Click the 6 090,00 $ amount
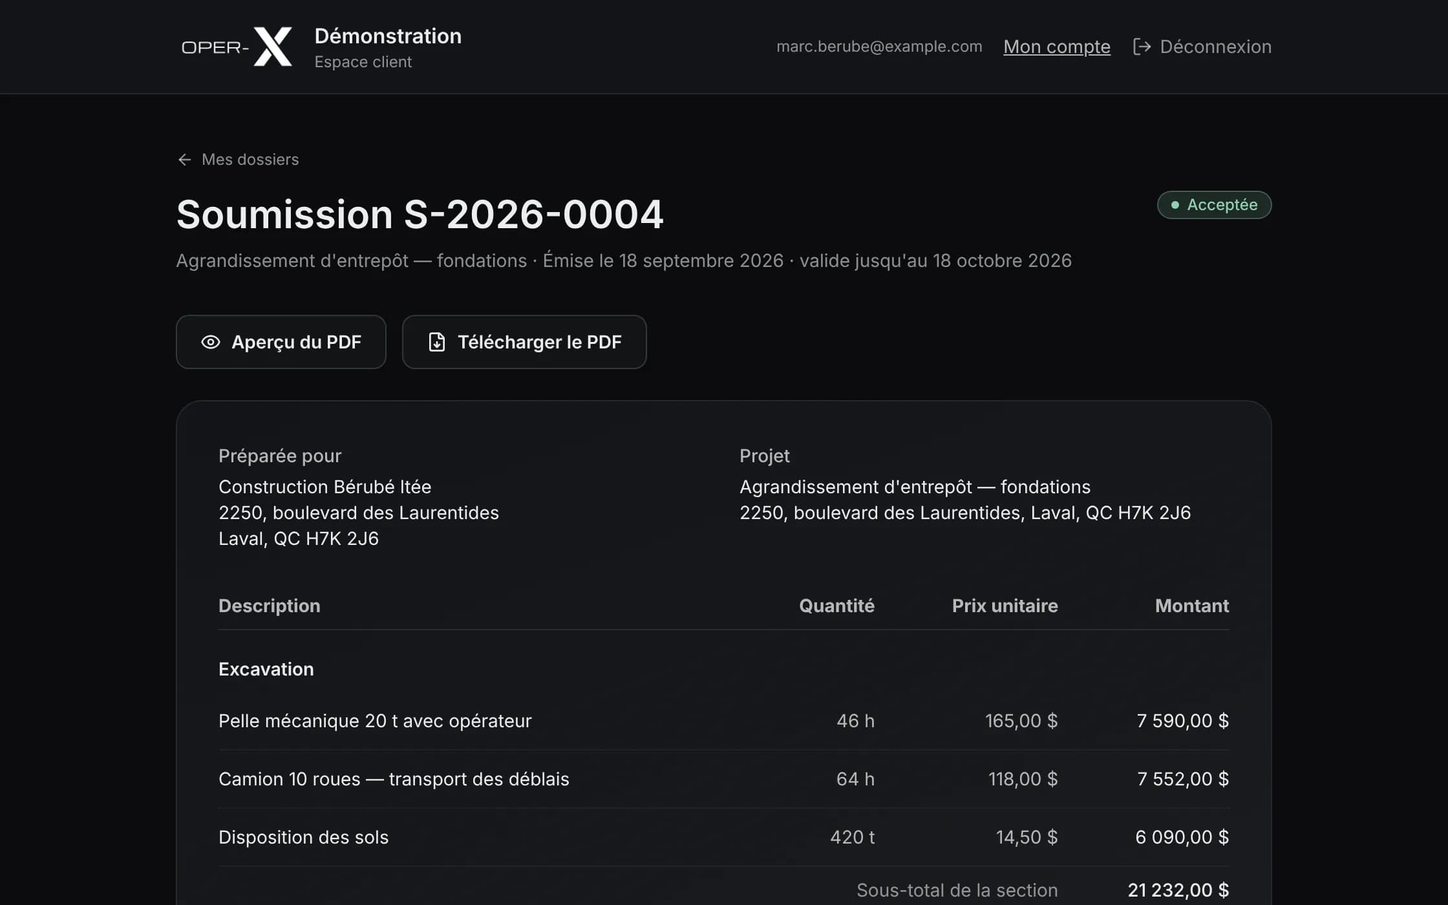Image resolution: width=1448 pixels, height=905 pixels. 1182,837
